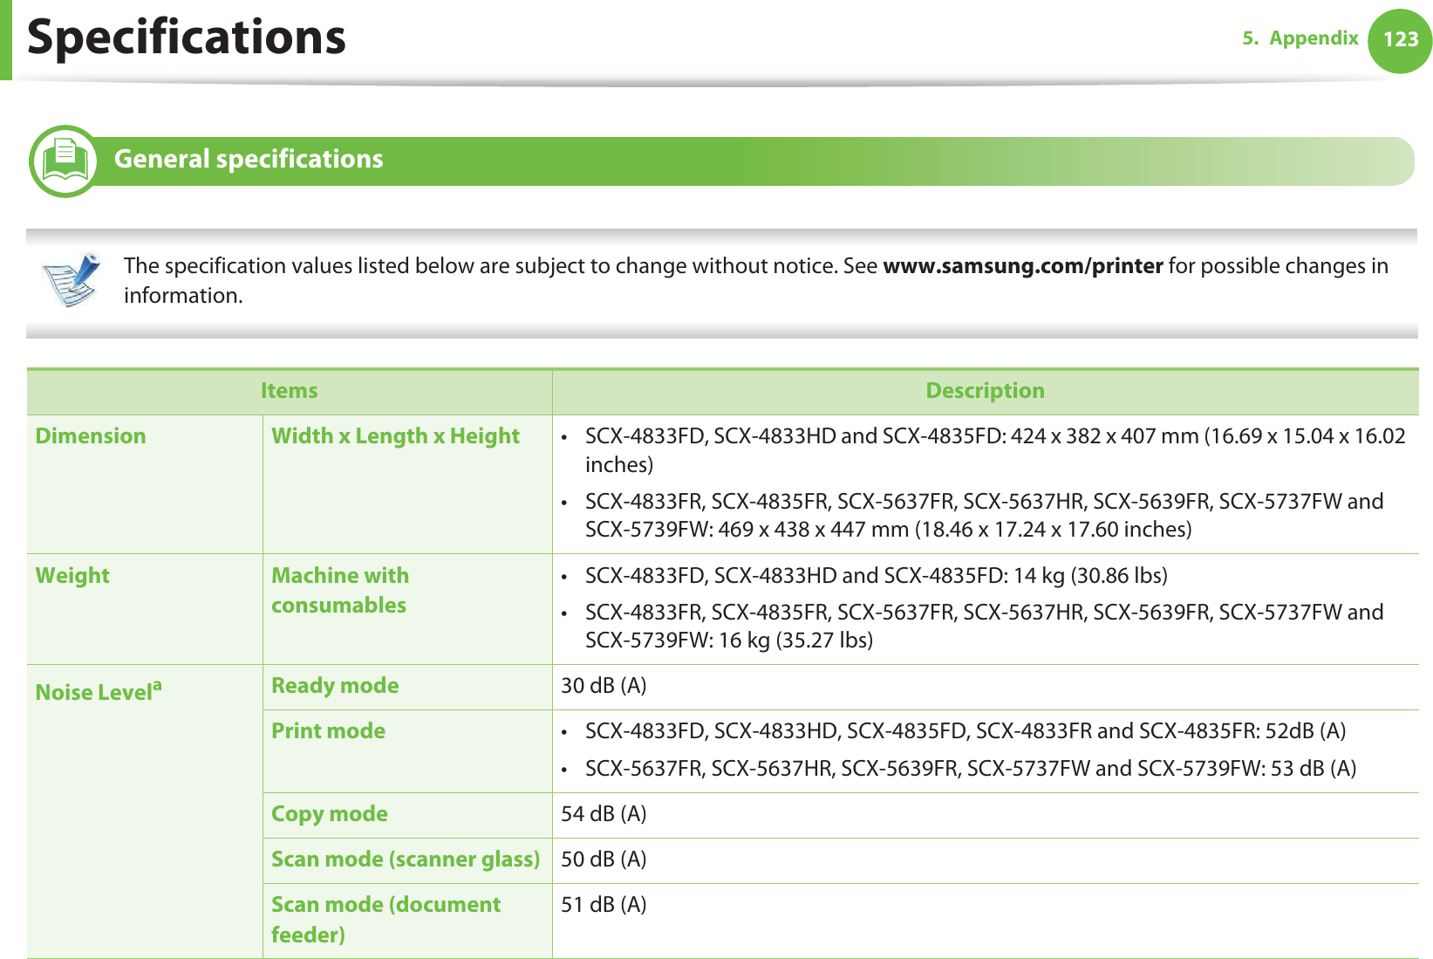1433x959 pixels.
Task: Click the Scan mode (document feeder) label
Action: [x=386, y=920]
